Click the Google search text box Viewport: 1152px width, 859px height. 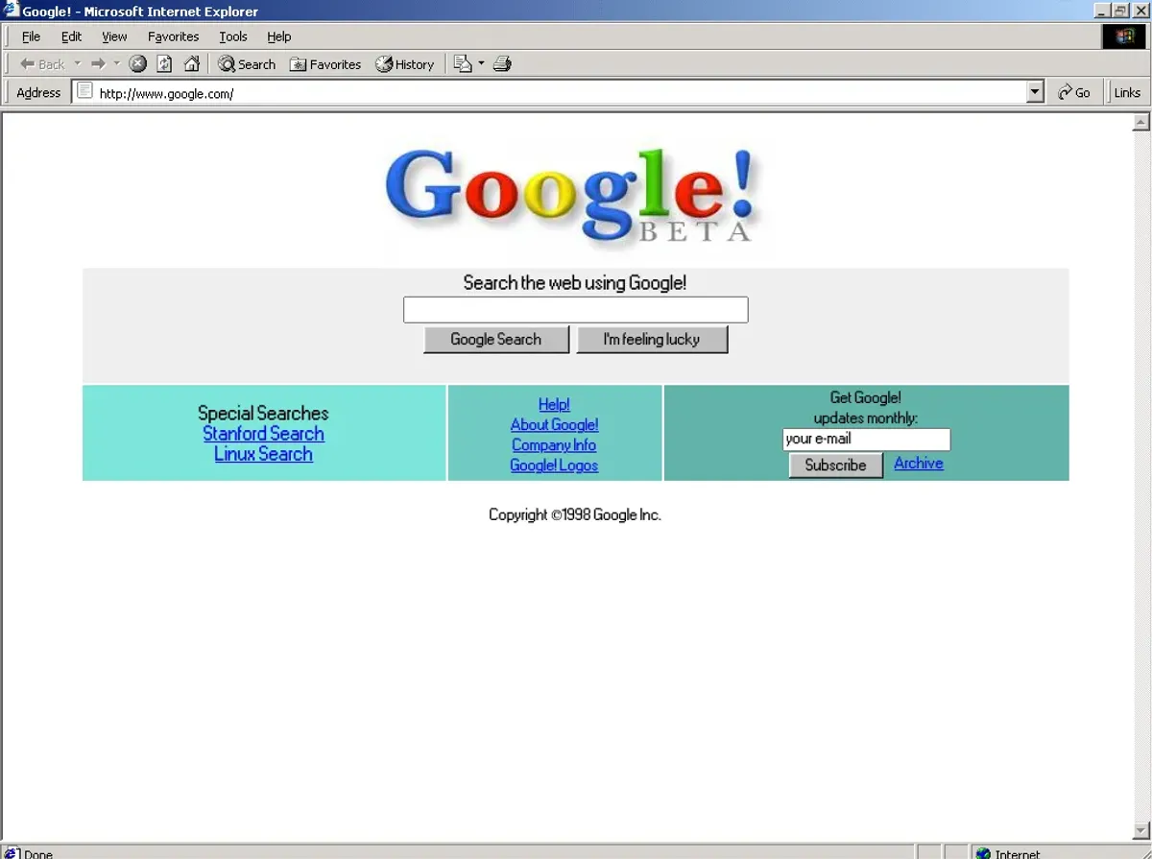pyautogui.click(x=575, y=310)
